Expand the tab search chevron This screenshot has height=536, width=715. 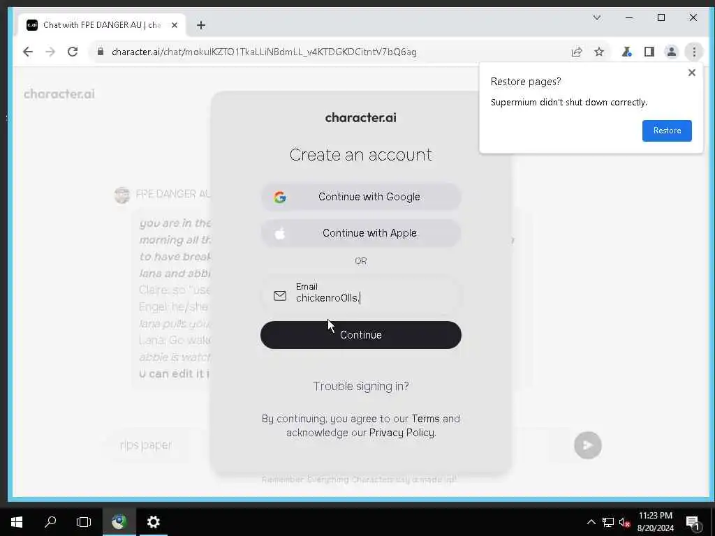point(597,17)
